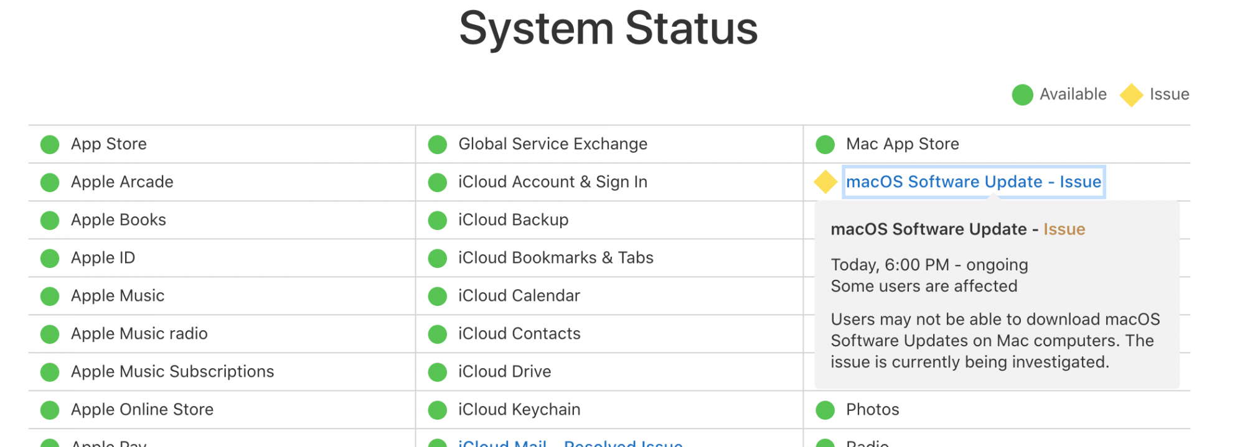Click the iCloud Account & Sign In entry

[553, 182]
